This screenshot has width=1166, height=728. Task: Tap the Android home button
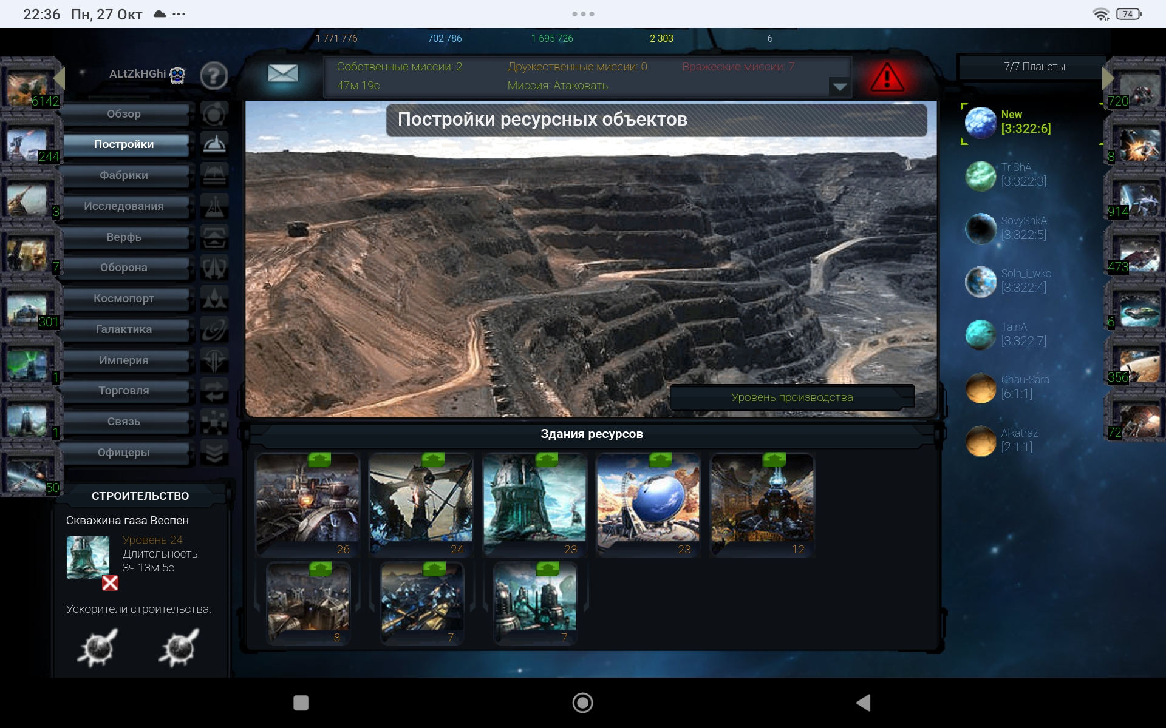[x=582, y=703]
